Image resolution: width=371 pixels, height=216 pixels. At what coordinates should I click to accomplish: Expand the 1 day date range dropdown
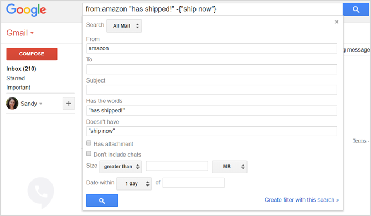point(134,183)
